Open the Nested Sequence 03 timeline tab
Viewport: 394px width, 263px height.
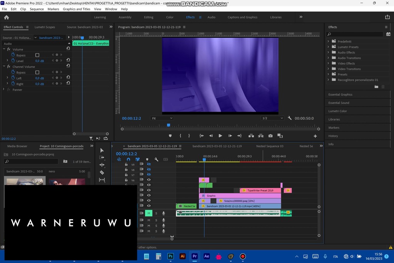point(270,146)
